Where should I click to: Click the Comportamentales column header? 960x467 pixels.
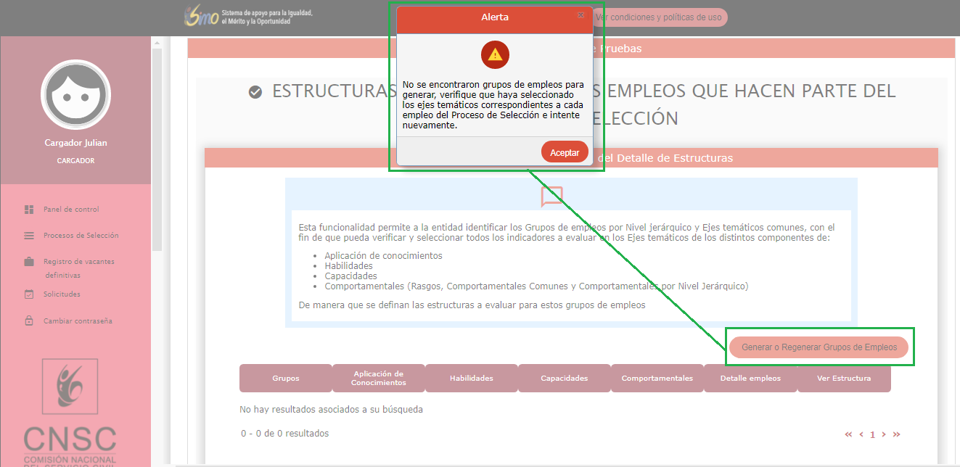(657, 379)
